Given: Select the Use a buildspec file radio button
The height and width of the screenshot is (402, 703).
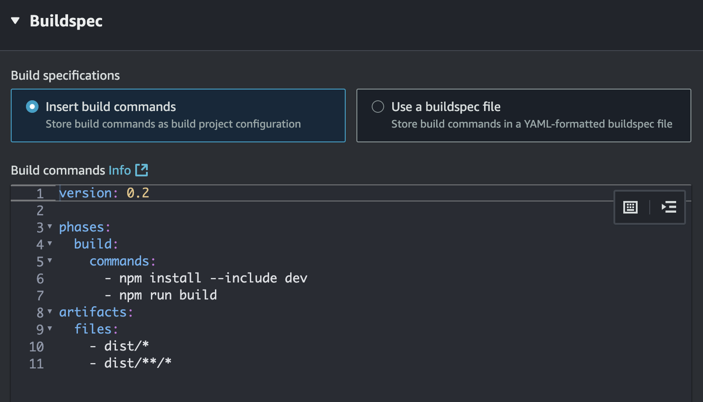Looking at the screenshot, I should point(378,107).
